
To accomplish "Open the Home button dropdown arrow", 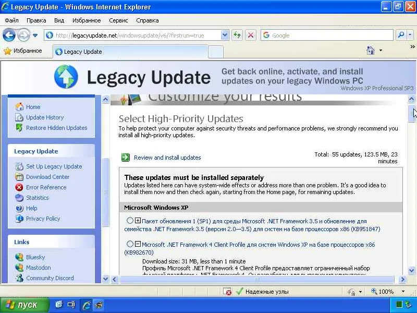I will [x=381, y=50].
